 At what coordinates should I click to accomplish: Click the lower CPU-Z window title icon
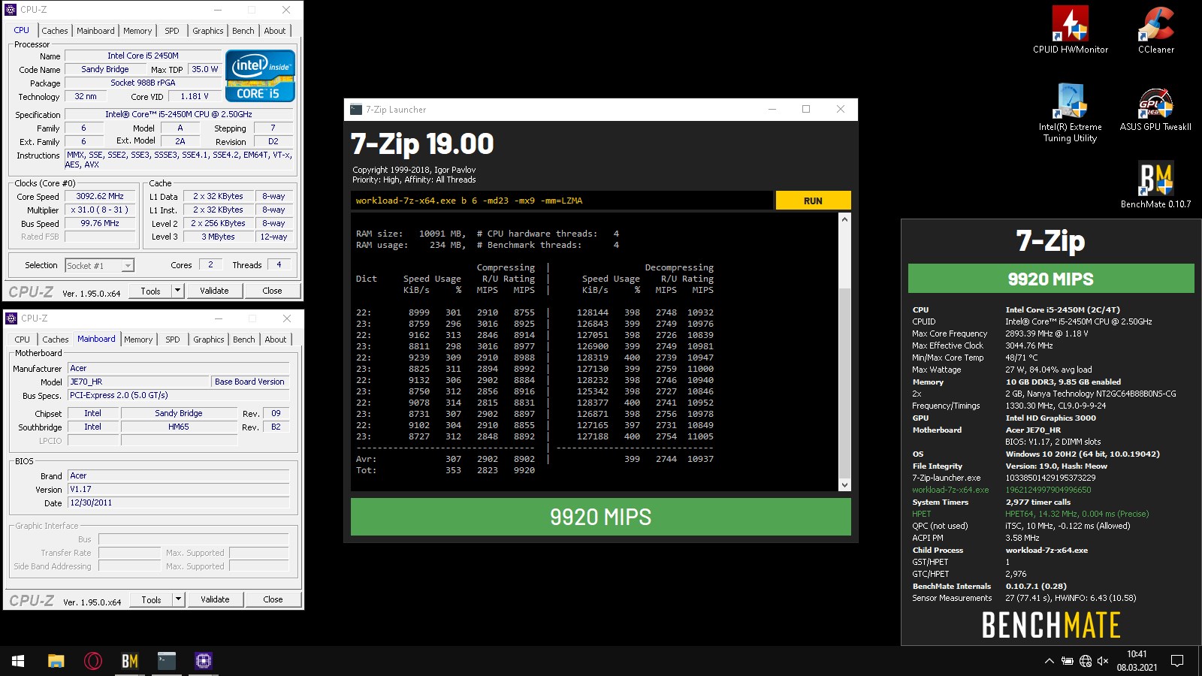11,318
